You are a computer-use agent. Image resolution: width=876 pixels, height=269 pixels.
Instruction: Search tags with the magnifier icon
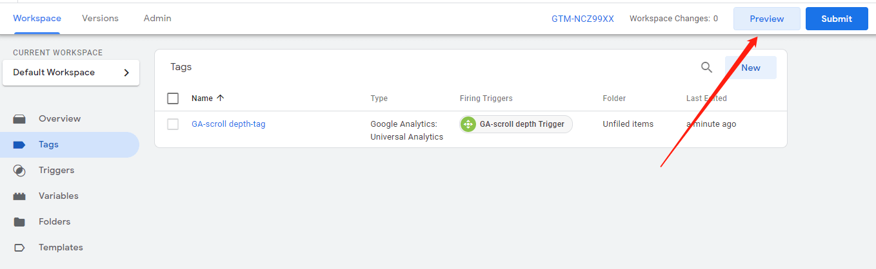pos(707,68)
